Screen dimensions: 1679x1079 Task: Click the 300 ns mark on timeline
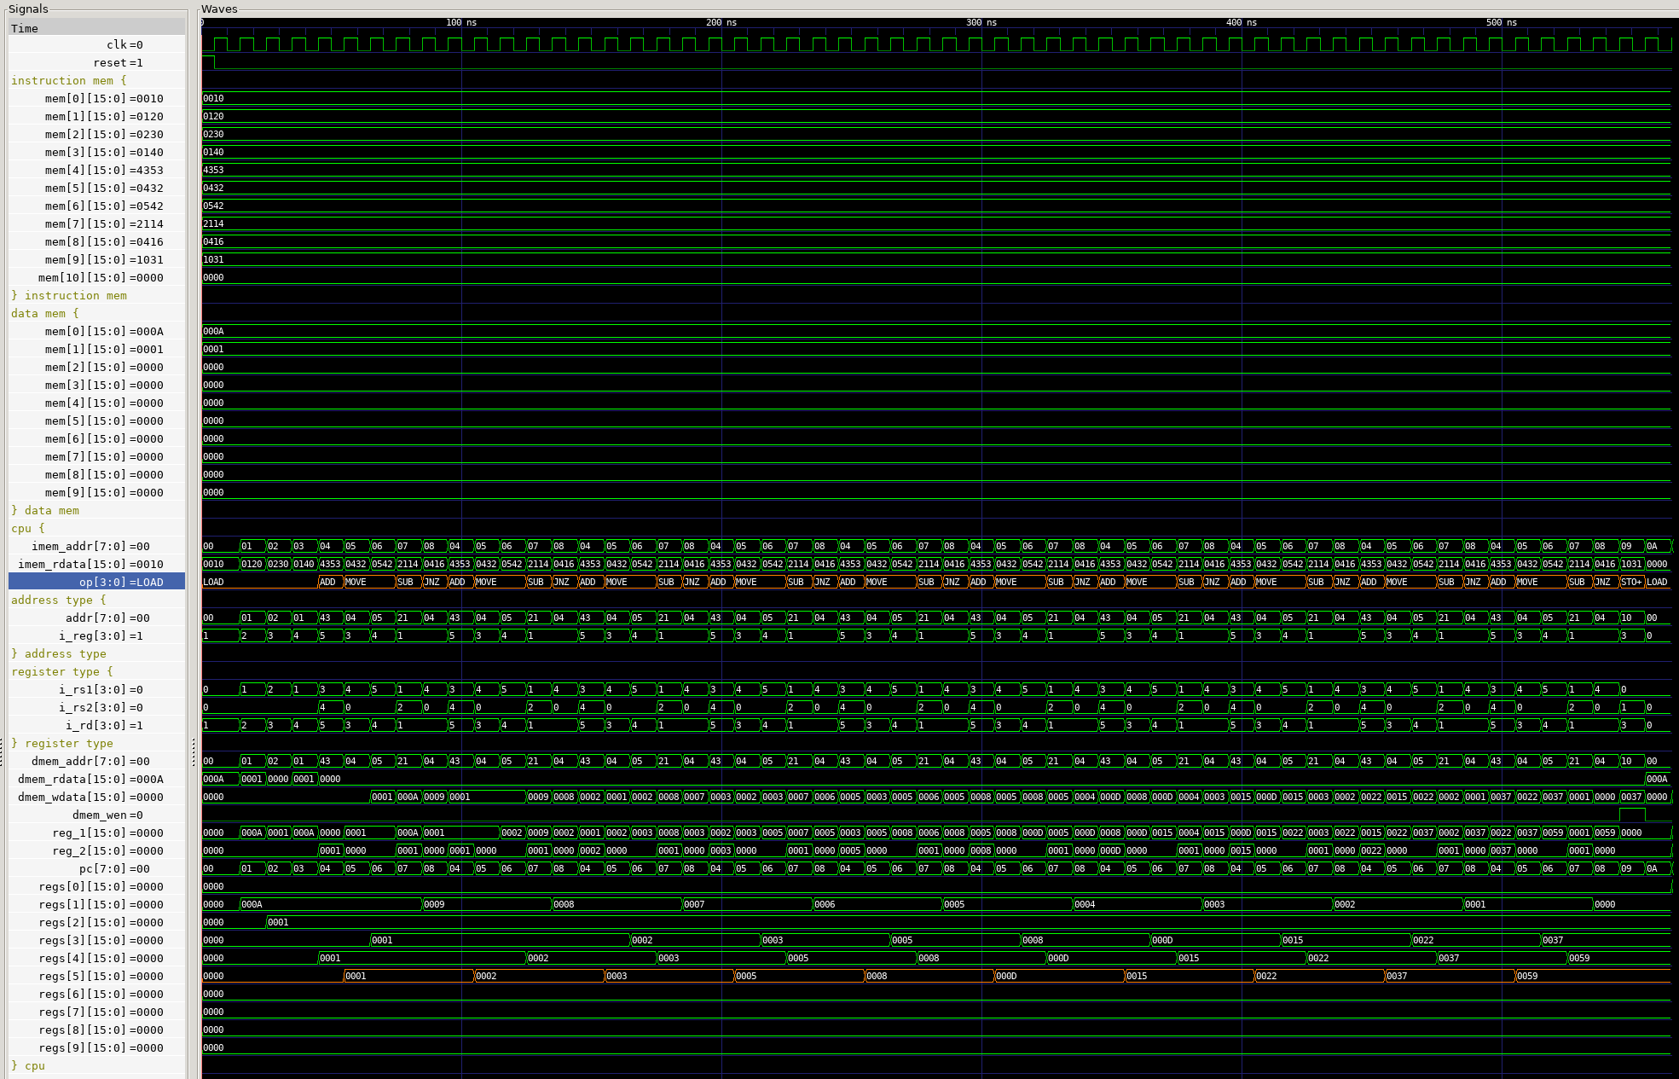[x=981, y=22]
